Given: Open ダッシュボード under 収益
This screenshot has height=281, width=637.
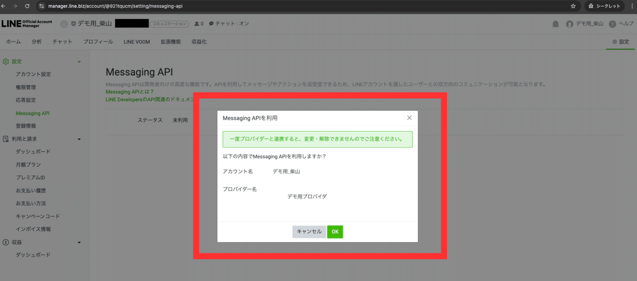Looking at the screenshot, I should [x=33, y=255].
